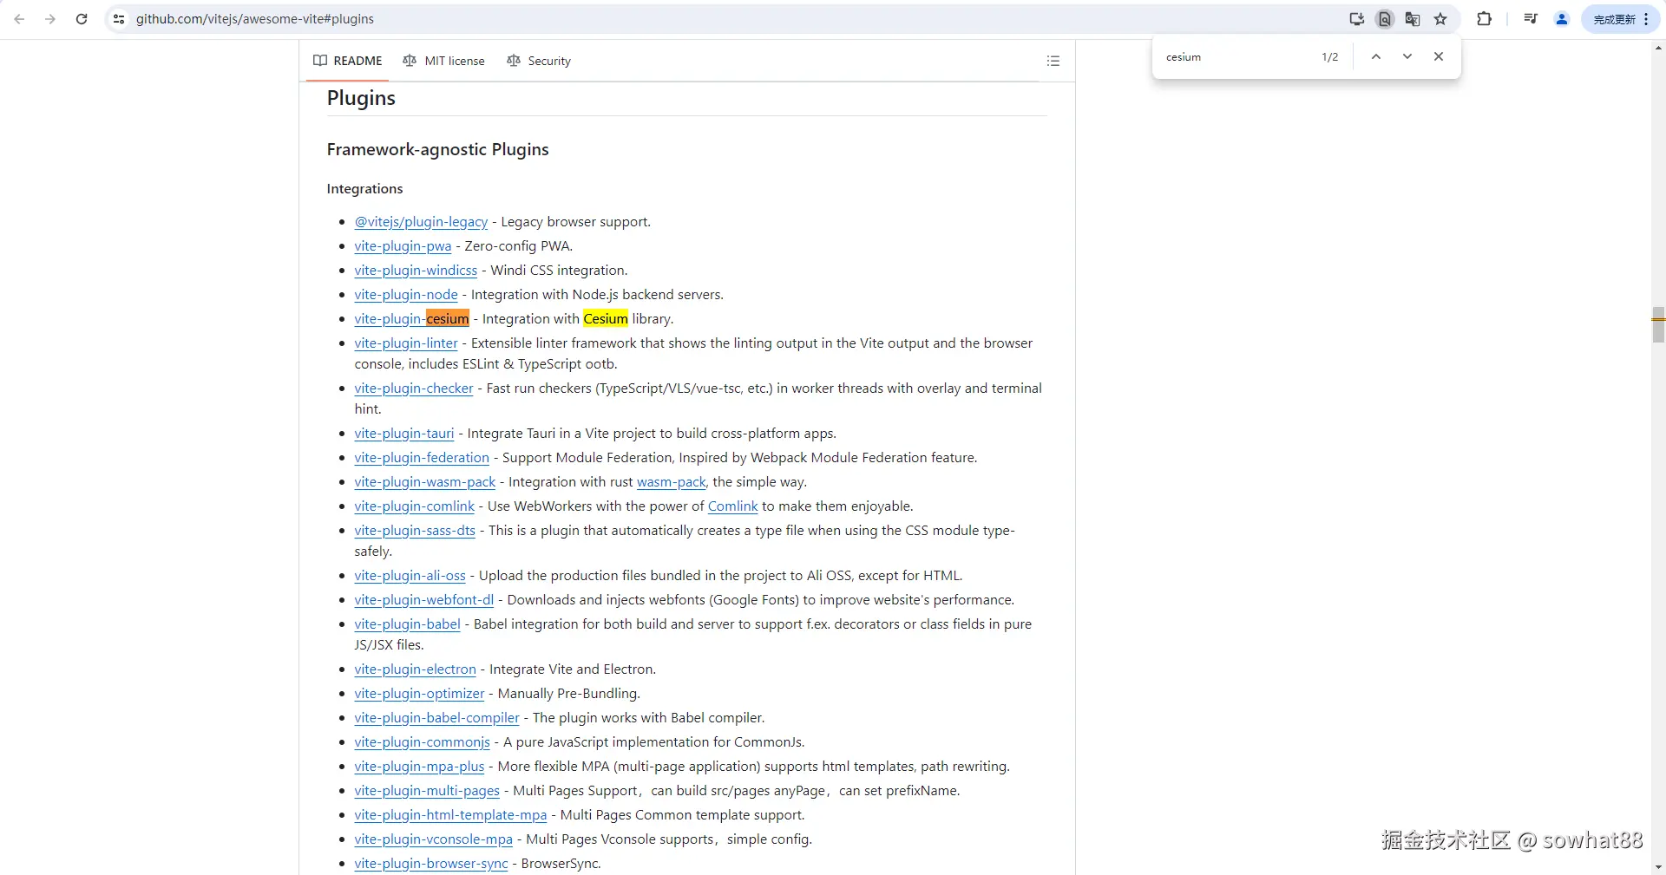Screen dimensions: 1666x875
Task: Click the highlighted Cesium word in description
Action: coord(606,319)
